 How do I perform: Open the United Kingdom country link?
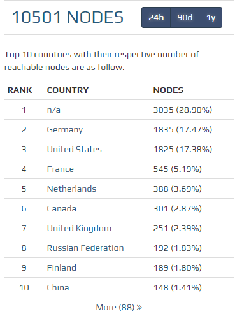coord(79,229)
